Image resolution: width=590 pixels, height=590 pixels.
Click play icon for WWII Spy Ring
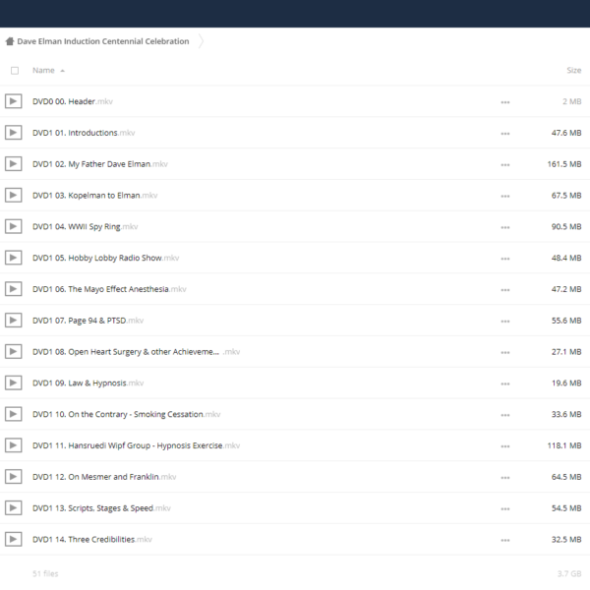tap(13, 226)
